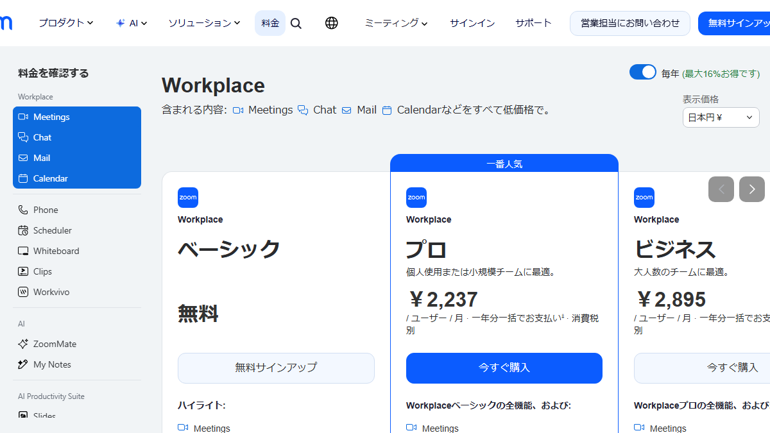Click the 表示価格 label
This screenshot has height=433, width=770.
click(x=701, y=99)
